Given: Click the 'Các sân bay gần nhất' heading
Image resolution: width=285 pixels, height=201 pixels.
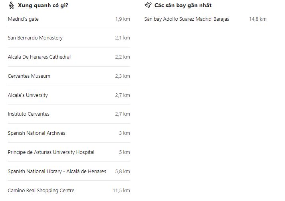Looking at the screenshot, I should [183, 6].
